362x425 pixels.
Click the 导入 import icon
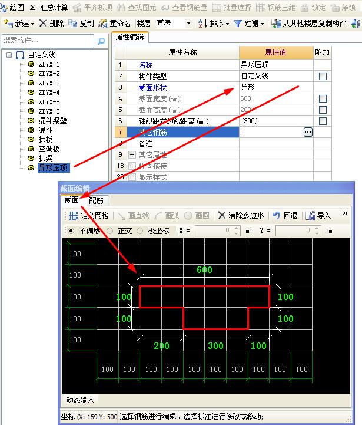[310, 216]
